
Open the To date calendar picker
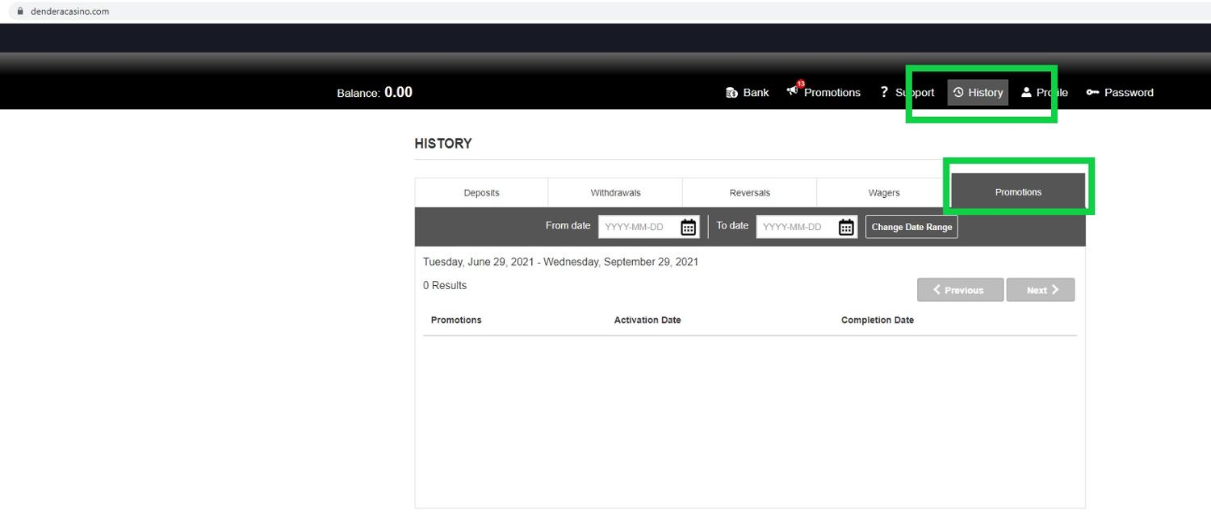[x=846, y=228]
